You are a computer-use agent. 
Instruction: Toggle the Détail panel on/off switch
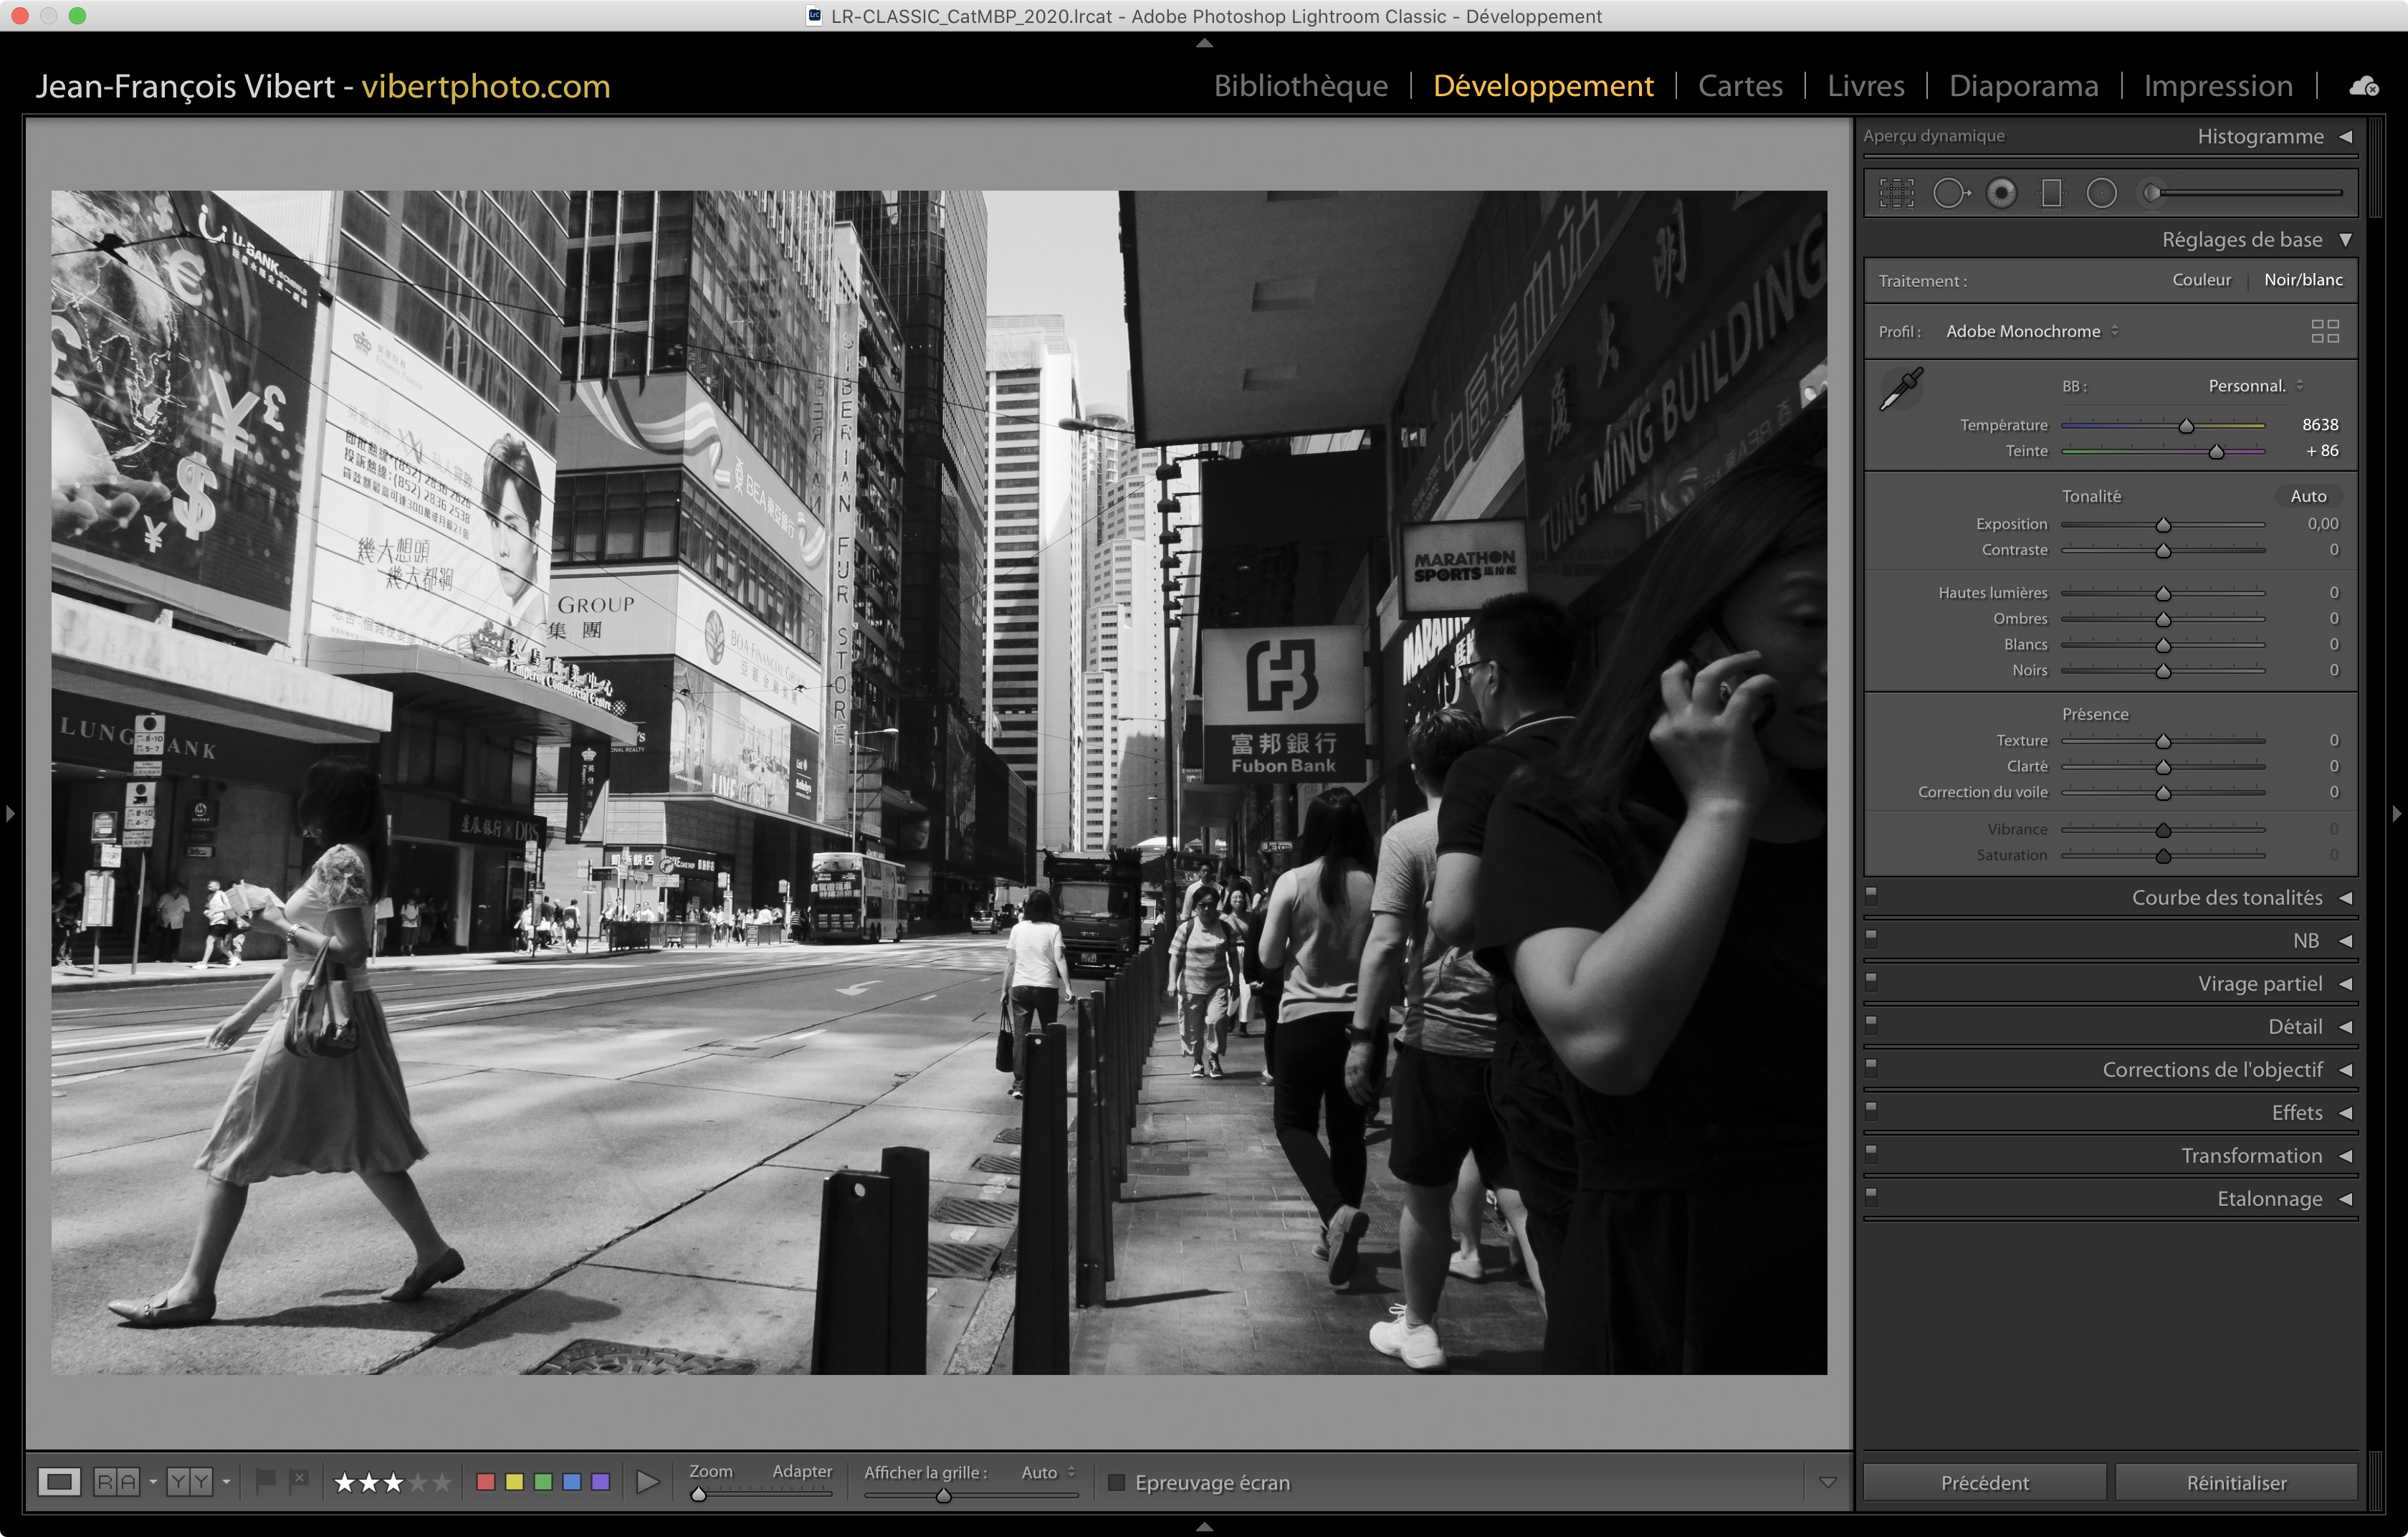1871,1025
